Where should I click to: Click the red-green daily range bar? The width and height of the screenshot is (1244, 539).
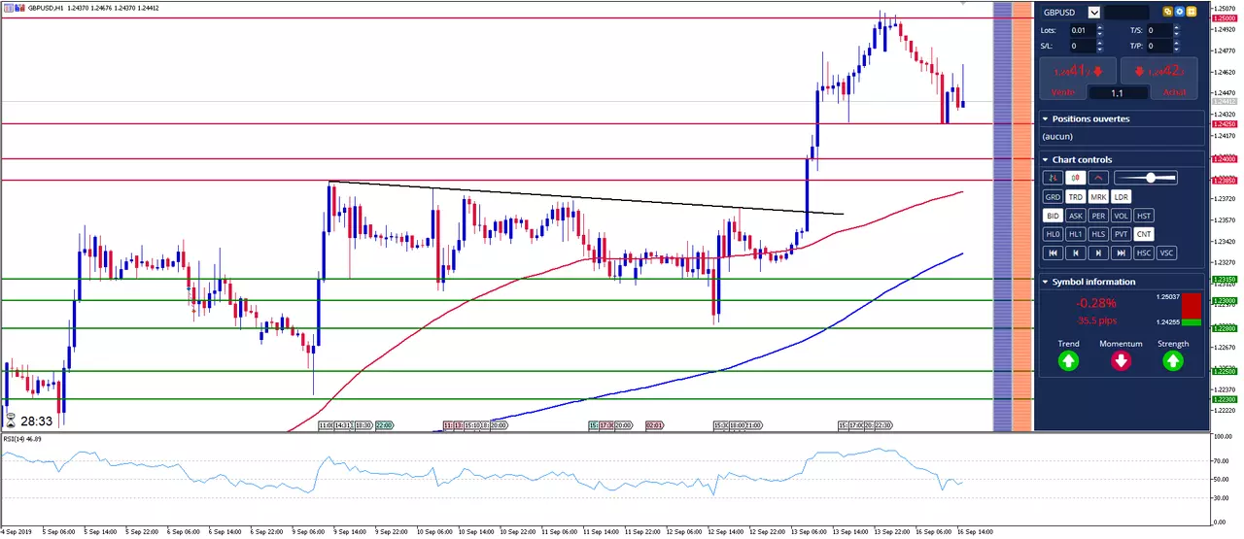pos(1192,311)
